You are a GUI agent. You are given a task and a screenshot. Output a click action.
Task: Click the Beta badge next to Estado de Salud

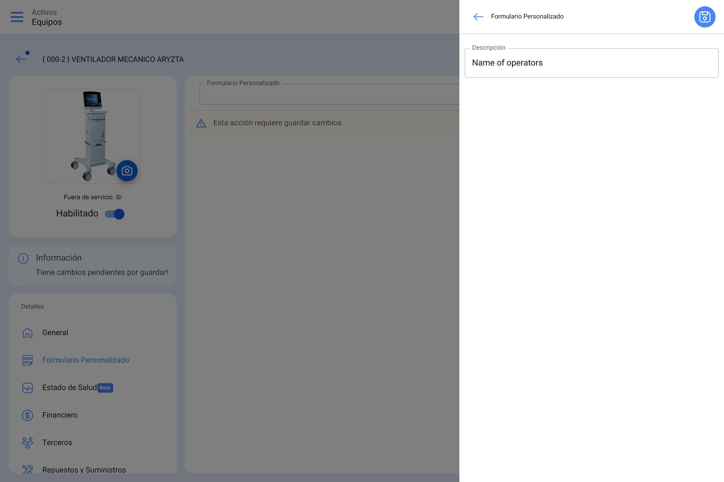[x=105, y=388]
